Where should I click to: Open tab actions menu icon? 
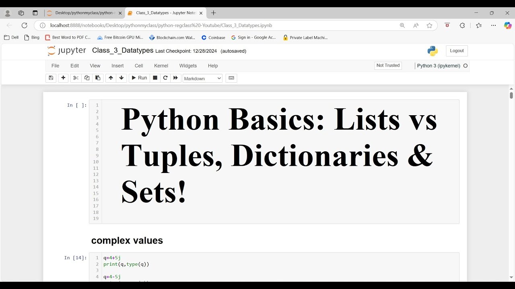pos(35,13)
